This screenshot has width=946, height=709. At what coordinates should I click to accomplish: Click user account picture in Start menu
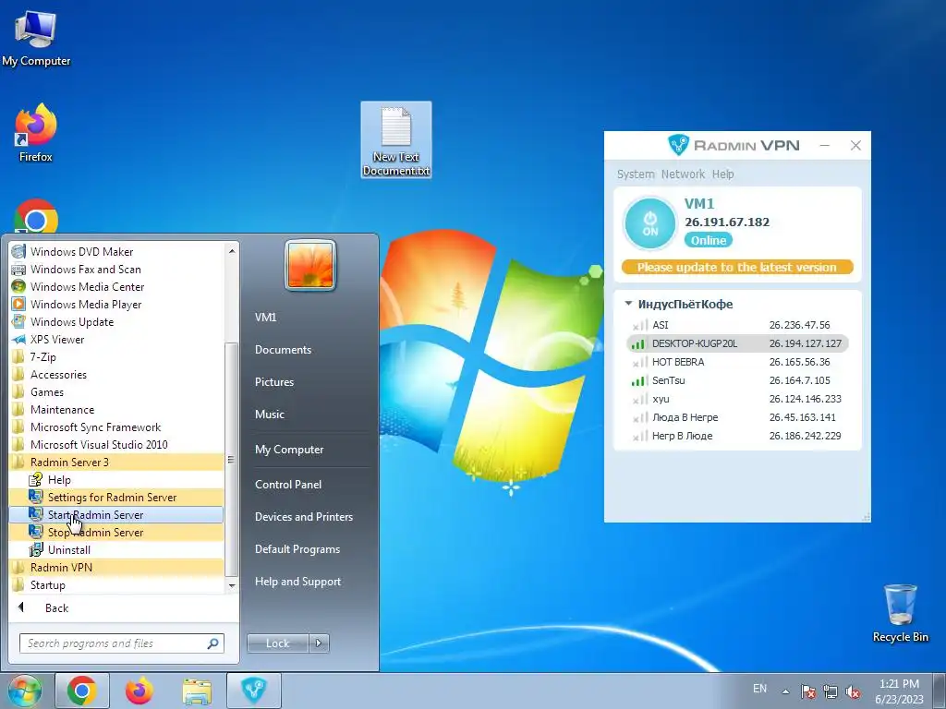click(310, 265)
